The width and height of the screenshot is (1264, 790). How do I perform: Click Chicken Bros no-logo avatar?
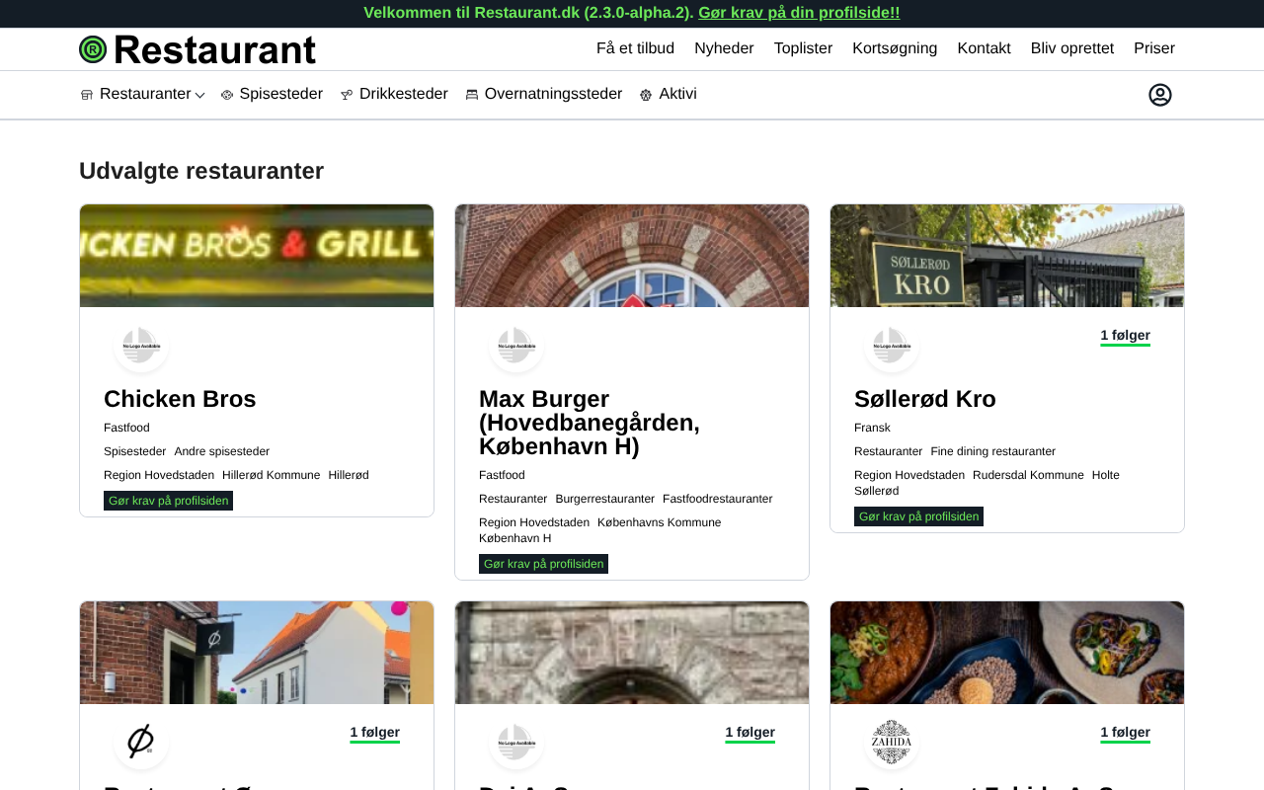(x=141, y=346)
